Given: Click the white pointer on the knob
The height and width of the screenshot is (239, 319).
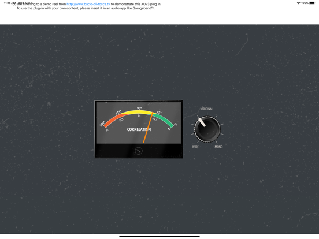Looking at the screenshot, I should click(202, 122).
